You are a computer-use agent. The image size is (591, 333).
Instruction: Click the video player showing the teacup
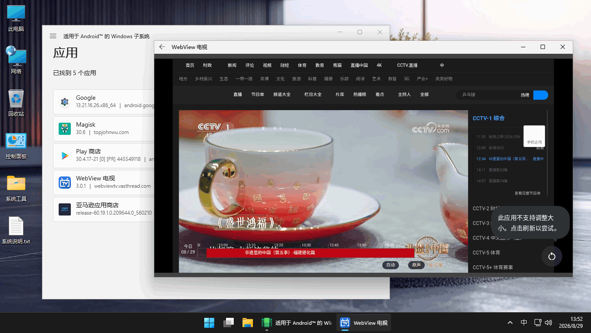[x=323, y=191]
